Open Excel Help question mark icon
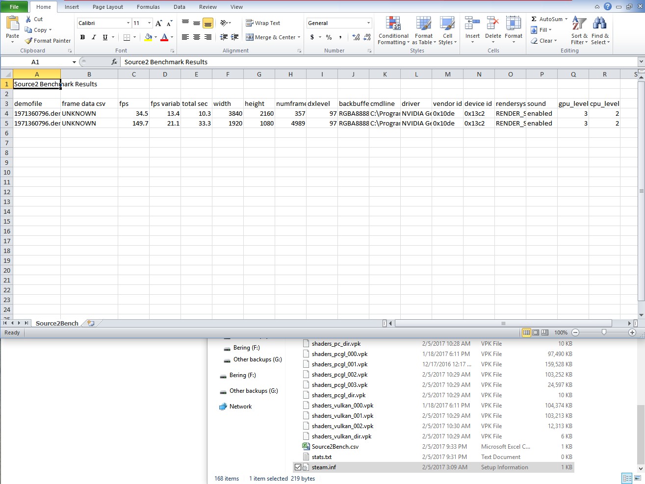The height and width of the screenshot is (484, 645). (x=608, y=6)
